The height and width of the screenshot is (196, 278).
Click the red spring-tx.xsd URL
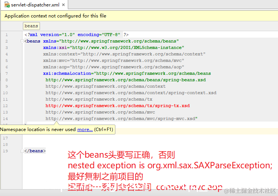[118, 106]
